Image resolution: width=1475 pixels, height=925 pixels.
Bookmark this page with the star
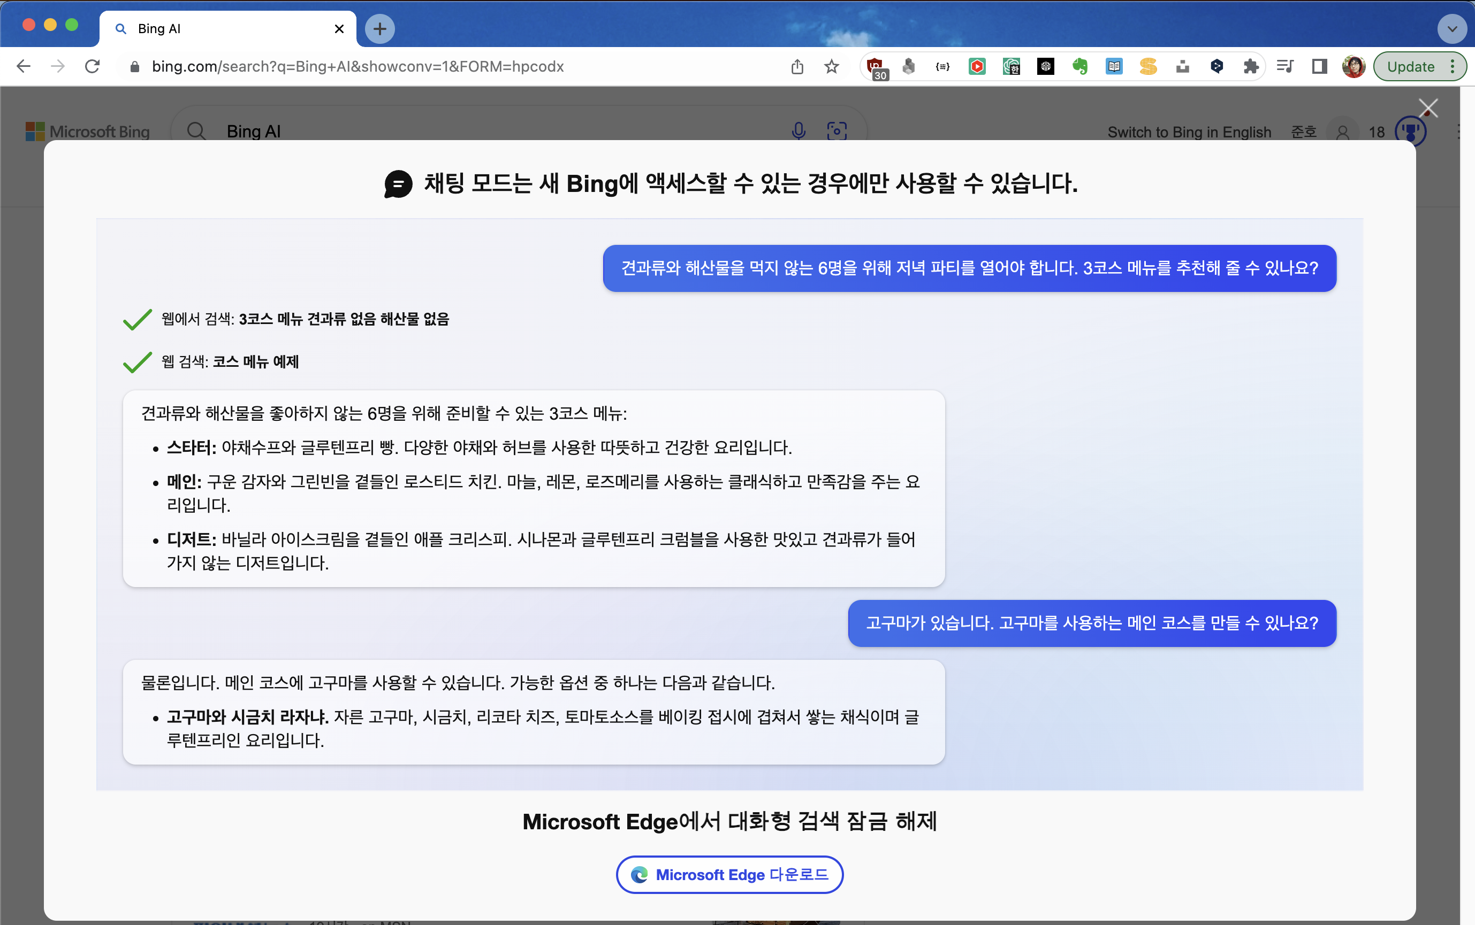click(831, 66)
